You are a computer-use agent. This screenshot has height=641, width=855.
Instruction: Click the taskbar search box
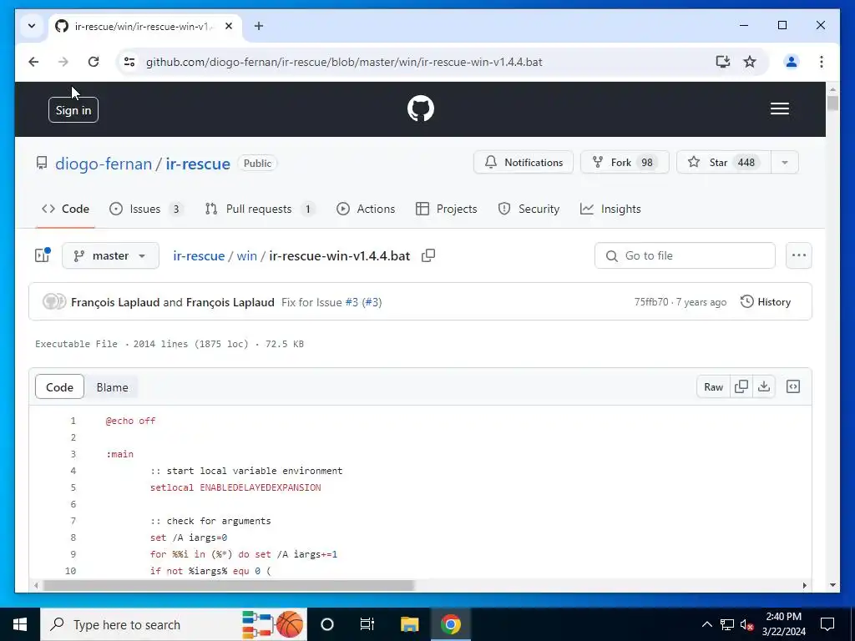pos(174,624)
